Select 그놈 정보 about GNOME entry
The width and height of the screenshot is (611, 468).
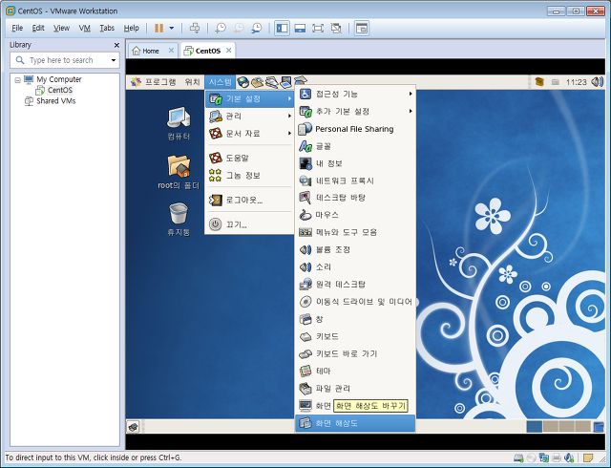[249, 176]
